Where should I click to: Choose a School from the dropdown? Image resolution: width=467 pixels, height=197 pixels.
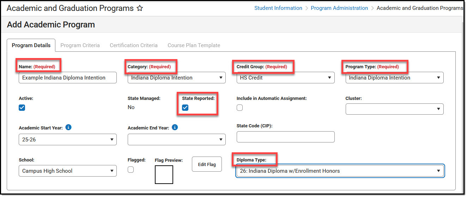tap(67, 171)
